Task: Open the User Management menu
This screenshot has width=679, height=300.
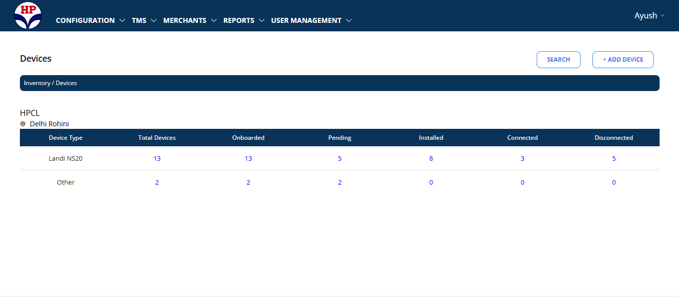Action: (x=311, y=21)
